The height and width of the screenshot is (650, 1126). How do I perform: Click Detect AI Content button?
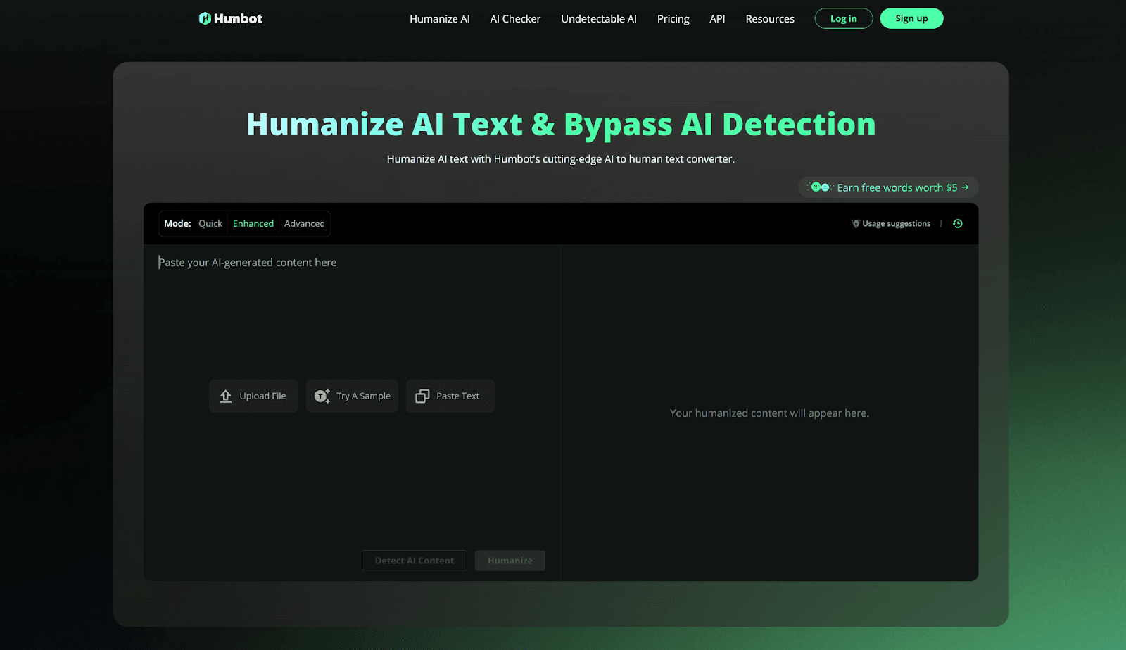pyautogui.click(x=415, y=561)
